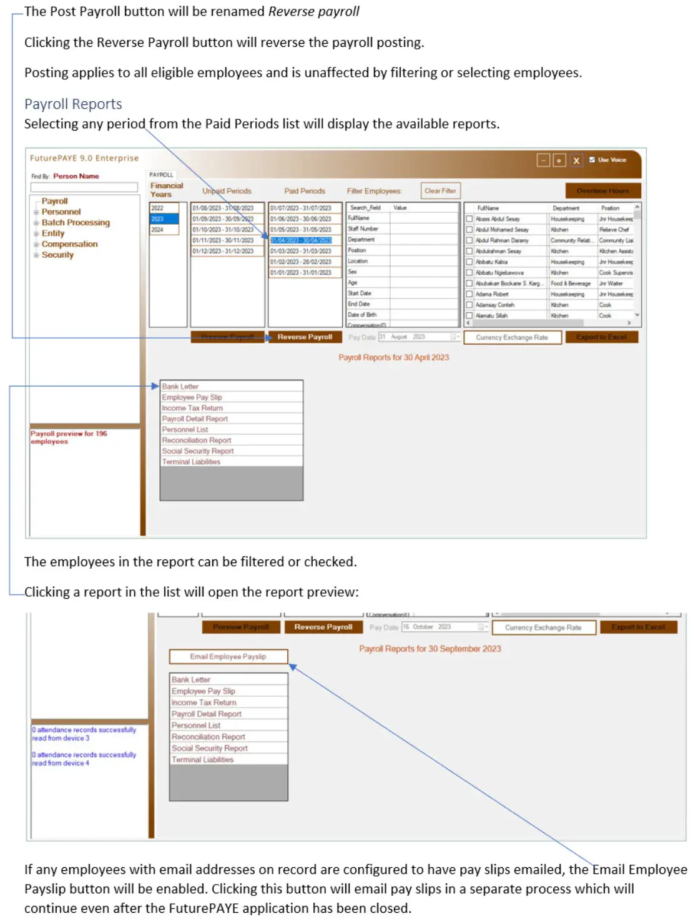Image resolution: width=698 pixels, height=924 pixels.
Task: Click Security in the navigation tree
Action: 57,255
